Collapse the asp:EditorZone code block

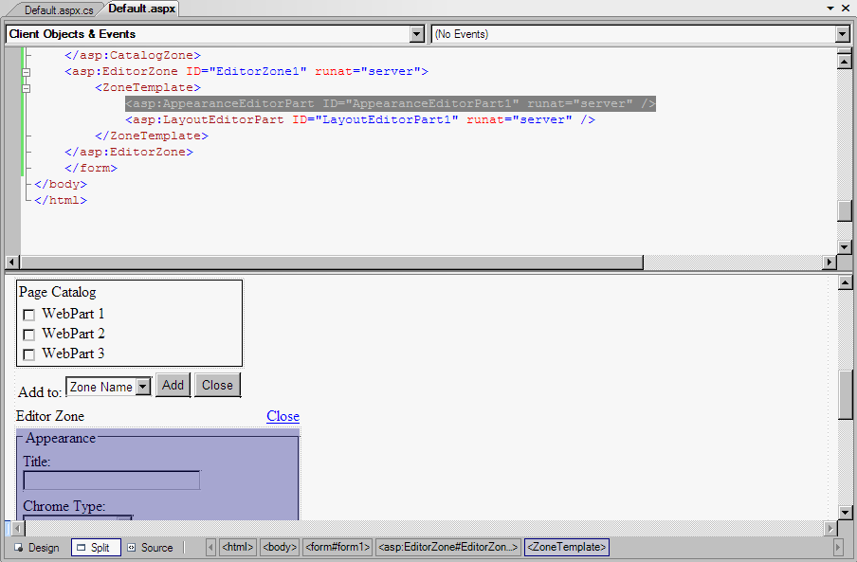click(26, 72)
